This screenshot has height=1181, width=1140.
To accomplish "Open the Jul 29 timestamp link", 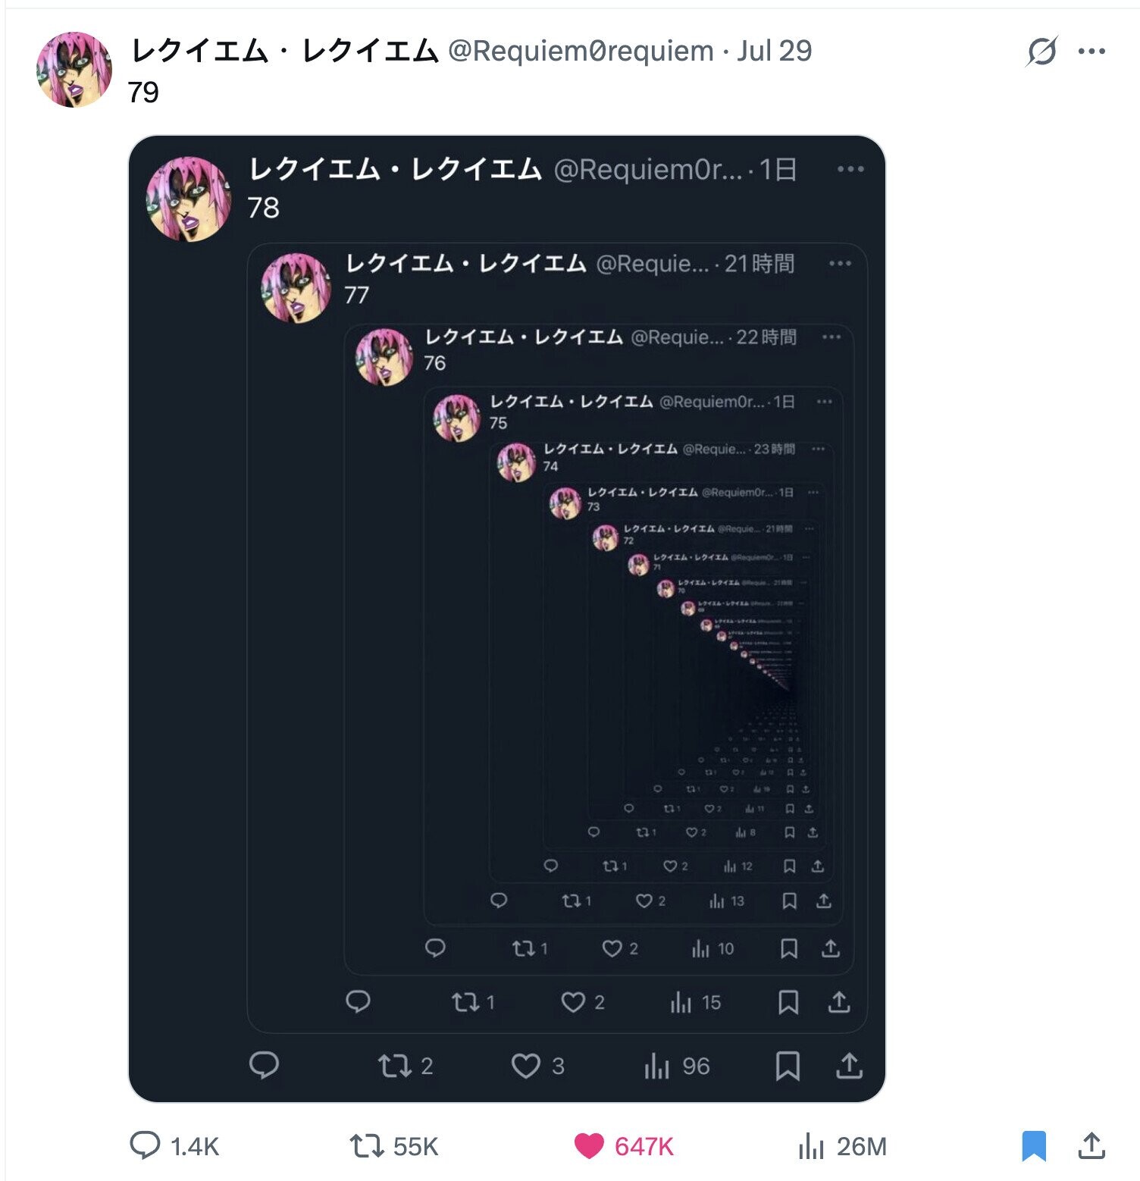I will [774, 51].
